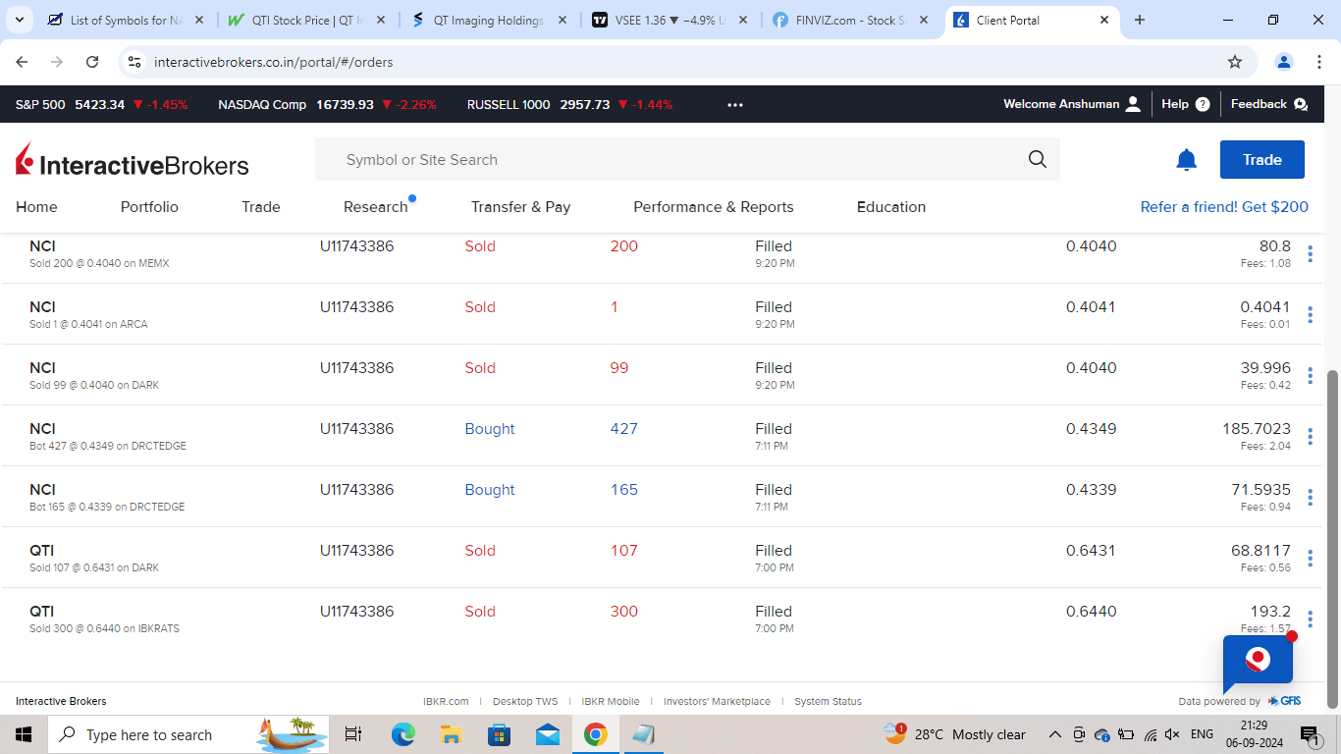
Task: Open the IBKR.com footer link
Action: [x=446, y=701]
